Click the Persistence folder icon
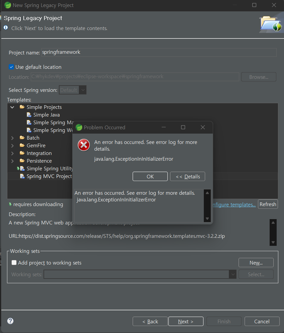Image resolution: width=284 pixels, height=333 pixels. click(x=22, y=161)
